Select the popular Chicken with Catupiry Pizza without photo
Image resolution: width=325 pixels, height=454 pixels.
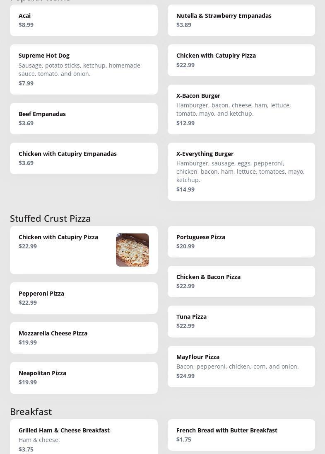[x=241, y=60]
